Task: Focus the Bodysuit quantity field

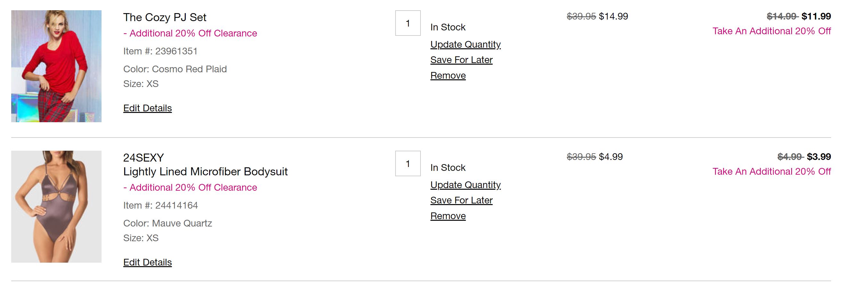Action: tap(408, 163)
